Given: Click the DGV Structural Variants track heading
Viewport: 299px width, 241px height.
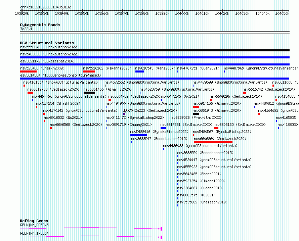Looking at the screenshot, I should [x=47, y=43].
